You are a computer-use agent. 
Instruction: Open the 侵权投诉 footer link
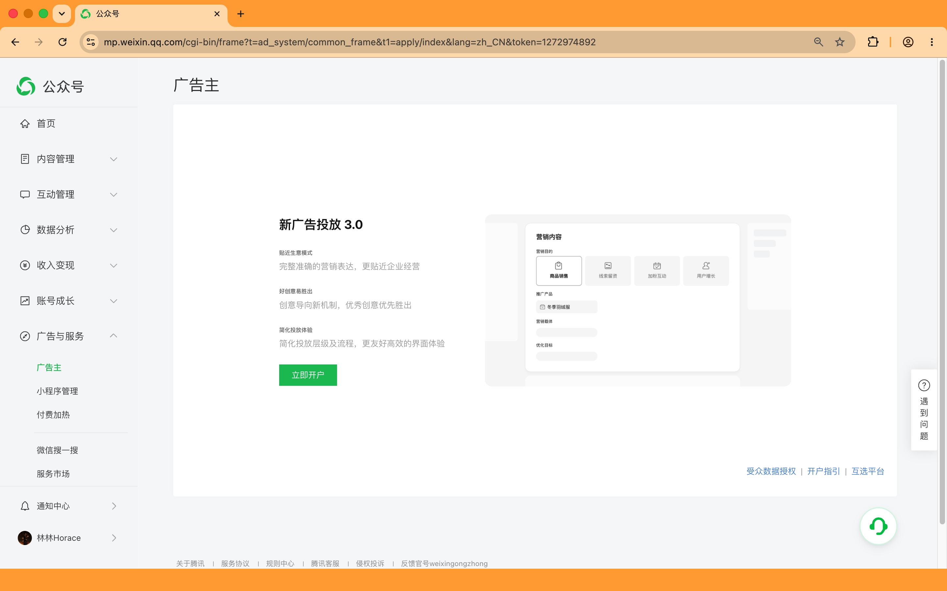click(370, 563)
